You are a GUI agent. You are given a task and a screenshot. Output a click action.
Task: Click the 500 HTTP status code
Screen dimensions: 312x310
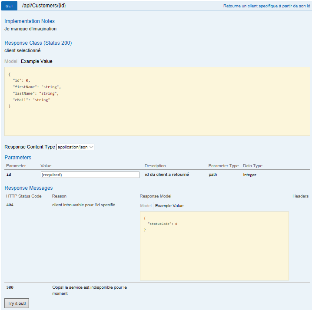pyautogui.click(x=10, y=287)
